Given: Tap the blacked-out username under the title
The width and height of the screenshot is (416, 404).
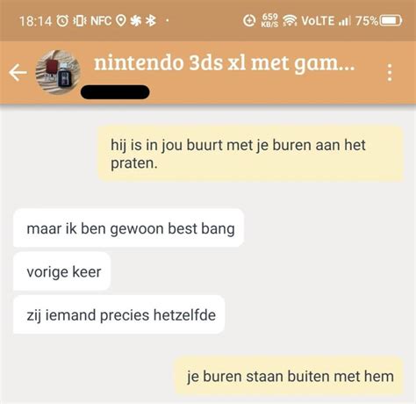Looking at the screenshot, I should [115, 92].
